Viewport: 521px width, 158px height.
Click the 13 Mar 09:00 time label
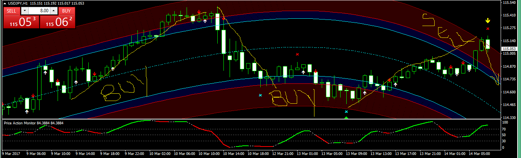coord(356,153)
